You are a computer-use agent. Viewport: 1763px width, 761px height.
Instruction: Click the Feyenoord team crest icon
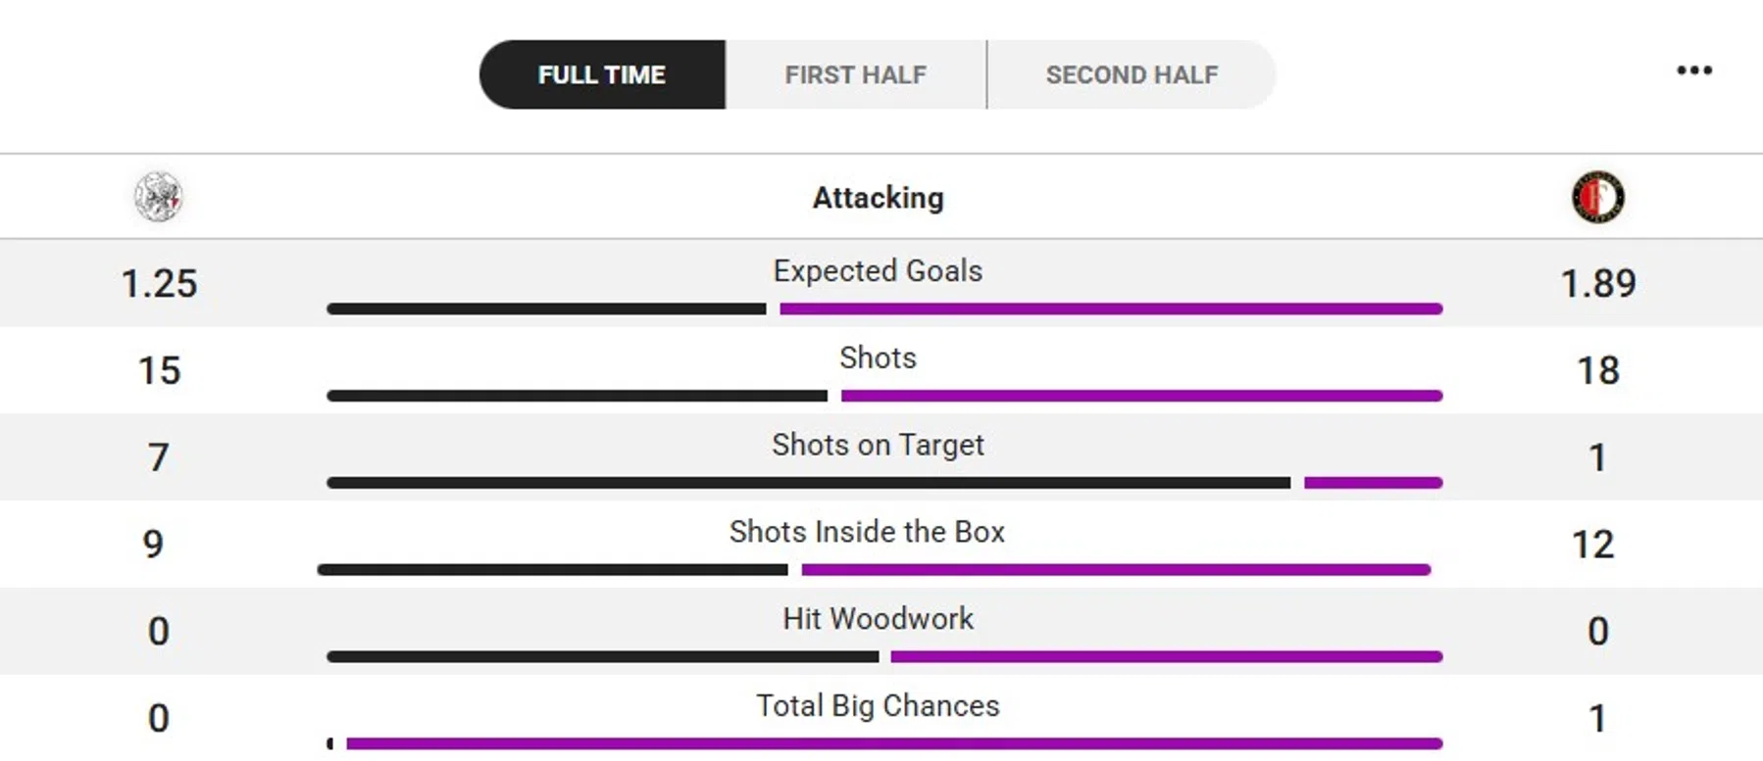click(1597, 197)
